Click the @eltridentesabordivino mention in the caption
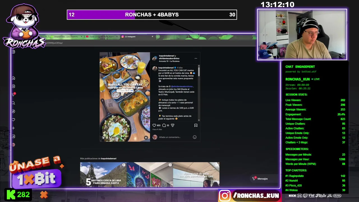This screenshot has width=359, height=202. tap(182, 86)
